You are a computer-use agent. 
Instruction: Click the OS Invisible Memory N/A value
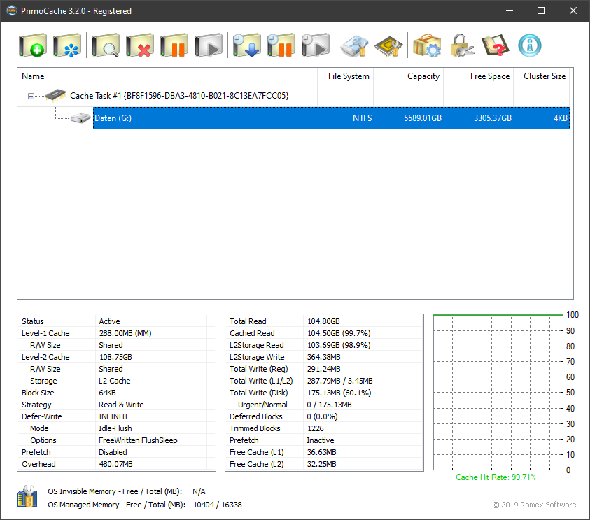(199, 492)
